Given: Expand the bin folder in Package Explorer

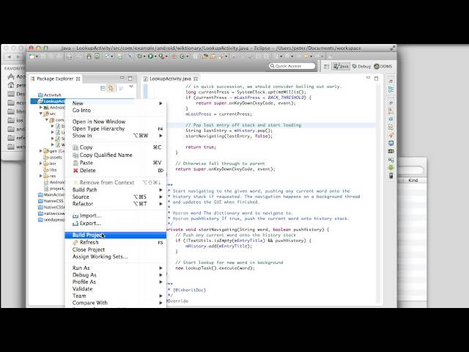Looking at the screenshot, I should pyautogui.click(x=41, y=164).
